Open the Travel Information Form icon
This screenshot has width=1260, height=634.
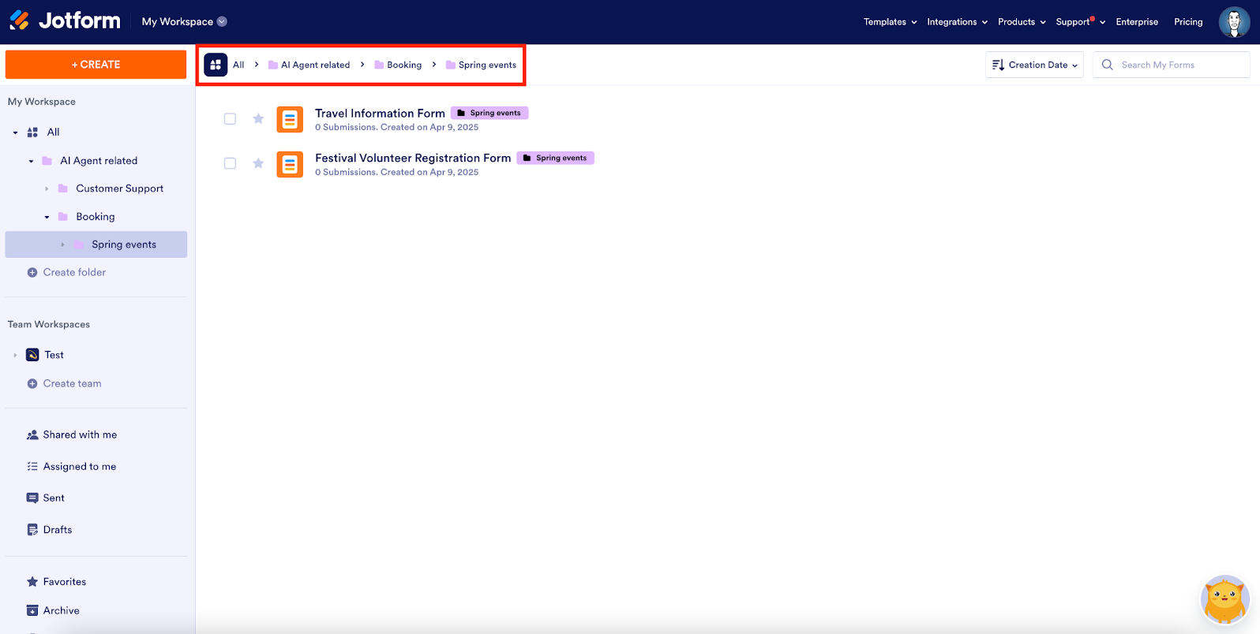click(290, 119)
